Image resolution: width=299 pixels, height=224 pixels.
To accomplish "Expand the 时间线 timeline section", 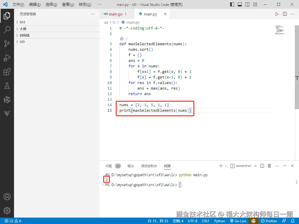I will click(x=57, y=35).
